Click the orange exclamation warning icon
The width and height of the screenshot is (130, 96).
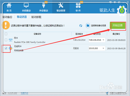point(6,25)
